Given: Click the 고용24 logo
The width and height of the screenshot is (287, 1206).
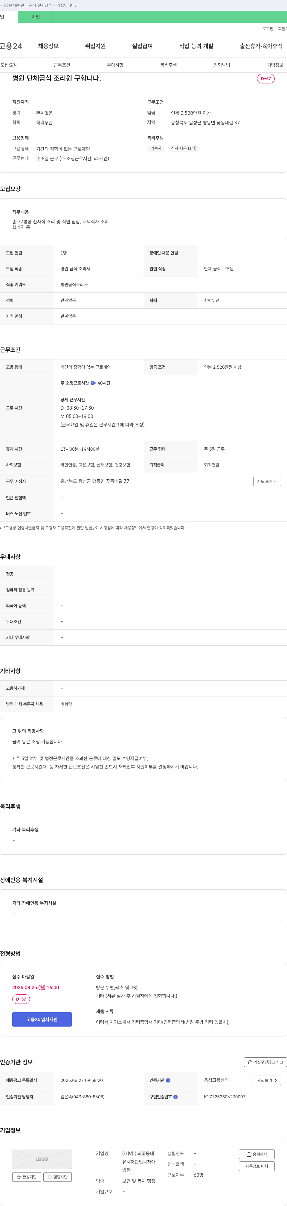Looking at the screenshot, I should 11,46.
